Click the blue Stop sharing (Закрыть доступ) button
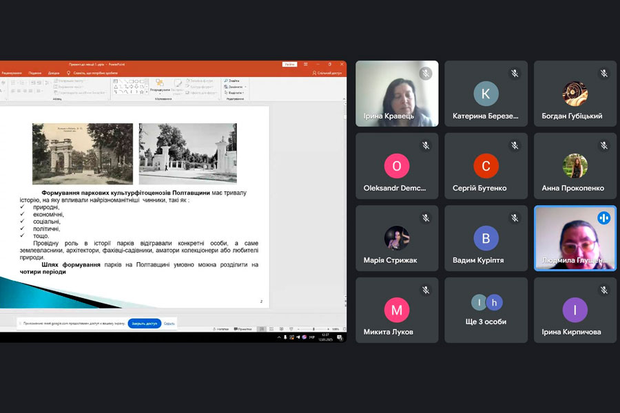Screen dimensions: 620x413 [144, 323]
